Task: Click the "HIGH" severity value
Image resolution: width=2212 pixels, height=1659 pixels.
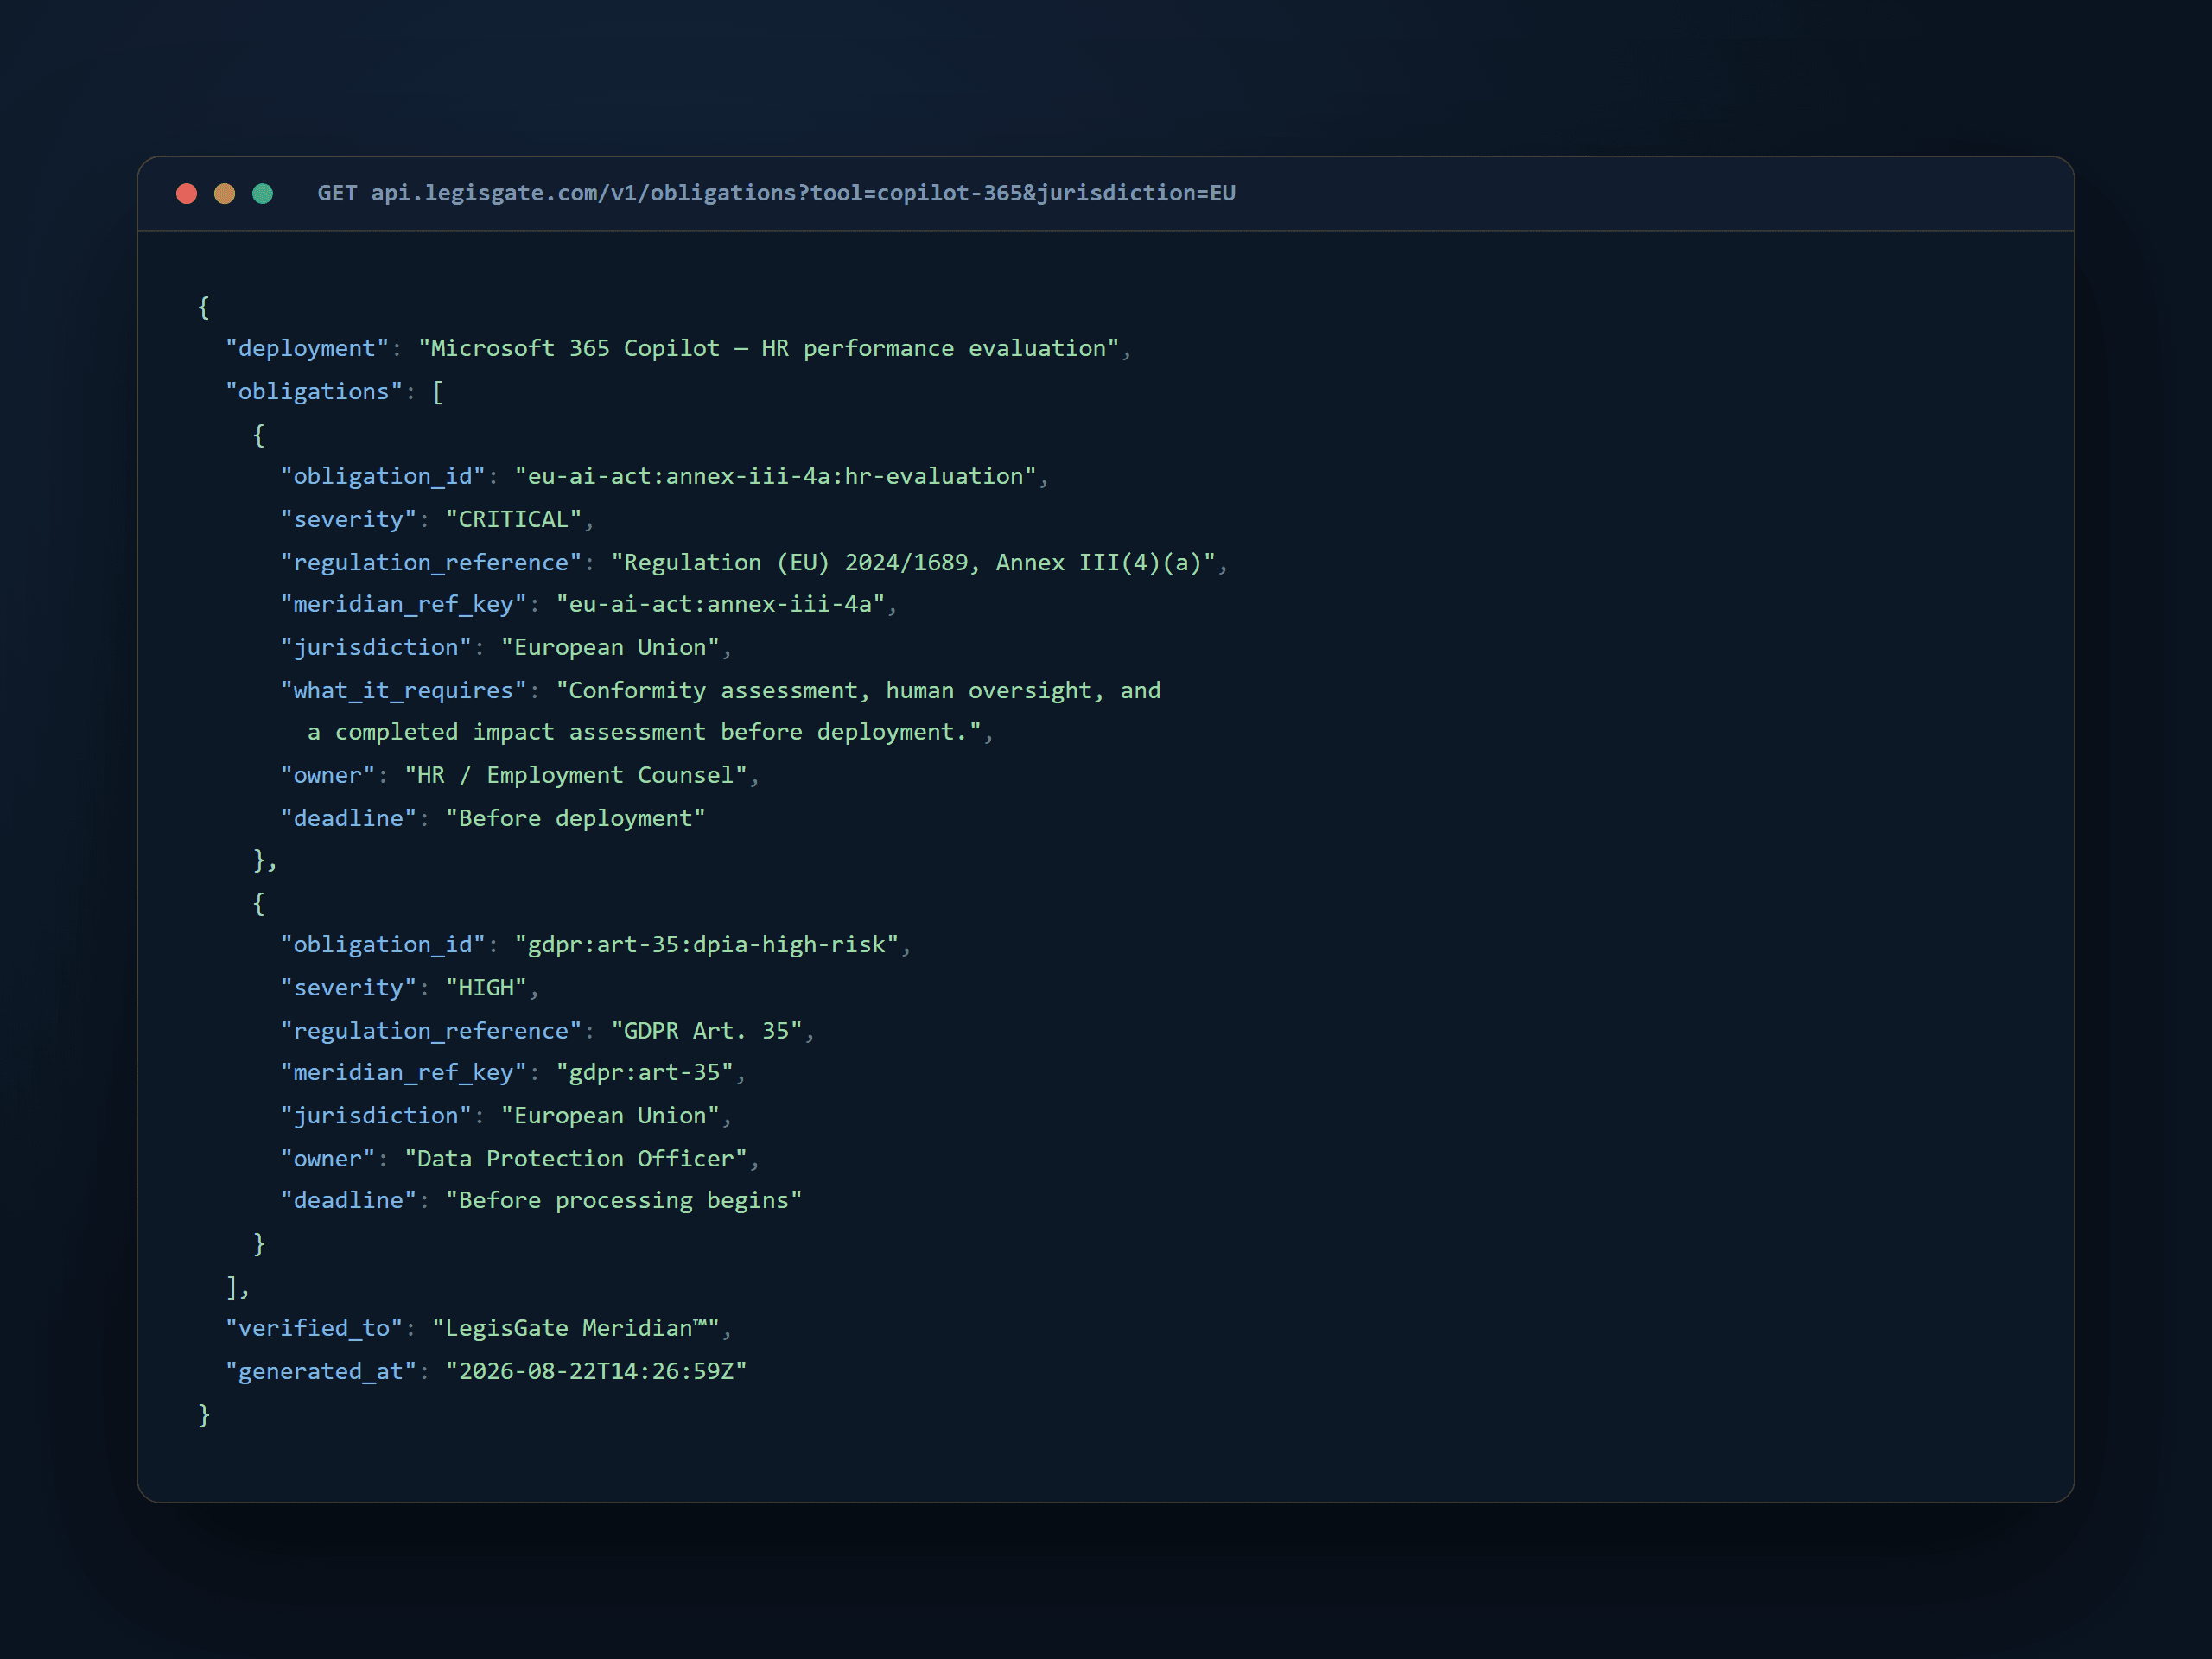Action: pos(486,987)
